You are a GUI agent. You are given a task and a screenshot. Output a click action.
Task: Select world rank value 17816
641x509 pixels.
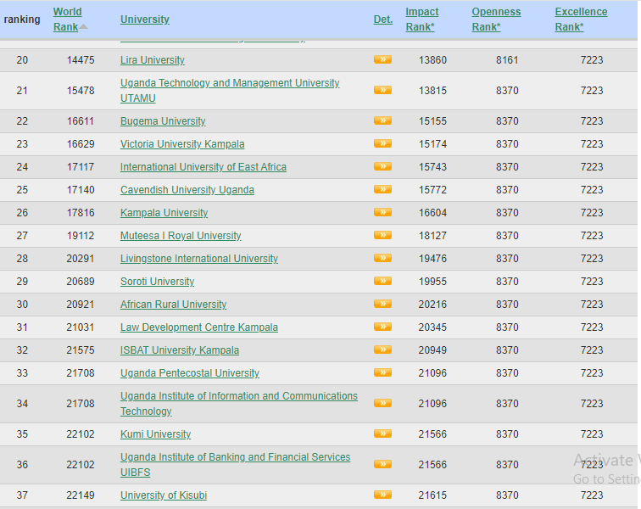point(81,213)
